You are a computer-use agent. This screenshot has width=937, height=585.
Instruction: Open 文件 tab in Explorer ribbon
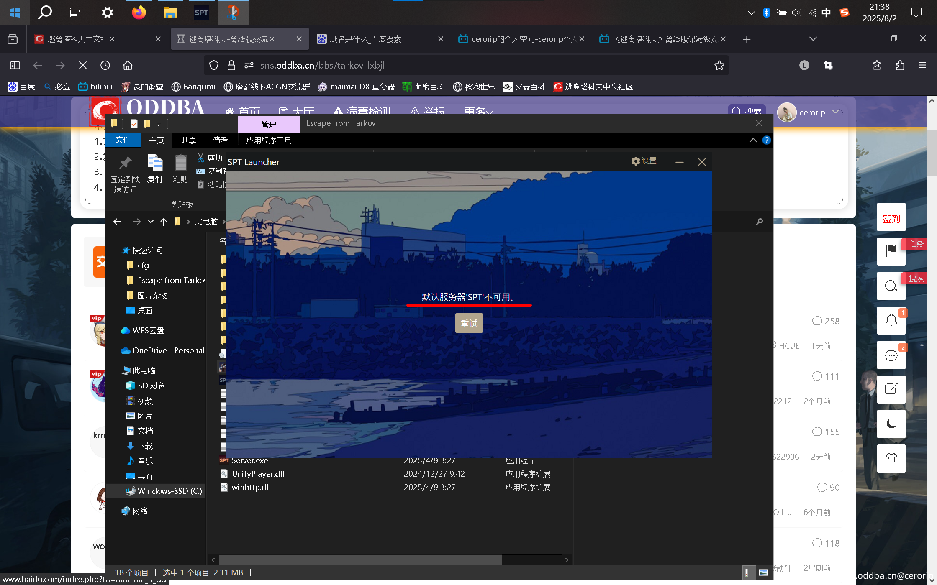(123, 140)
